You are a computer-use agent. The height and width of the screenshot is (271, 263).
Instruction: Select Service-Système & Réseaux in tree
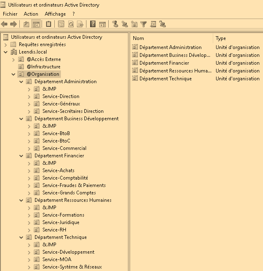point(72,267)
